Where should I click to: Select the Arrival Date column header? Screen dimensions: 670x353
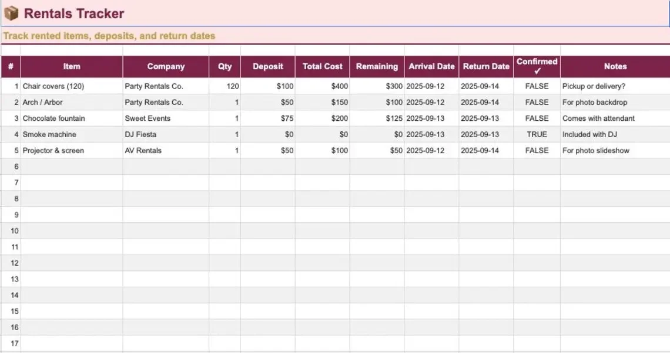click(431, 66)
